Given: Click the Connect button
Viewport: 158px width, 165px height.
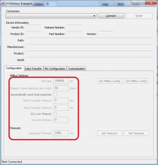Looking at the screenshot, I should pos(111,16).
